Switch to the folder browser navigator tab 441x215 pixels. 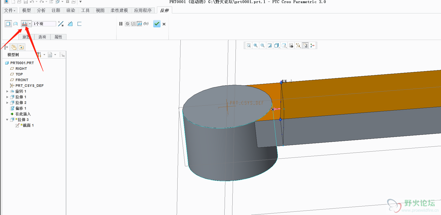coord(14,47)
